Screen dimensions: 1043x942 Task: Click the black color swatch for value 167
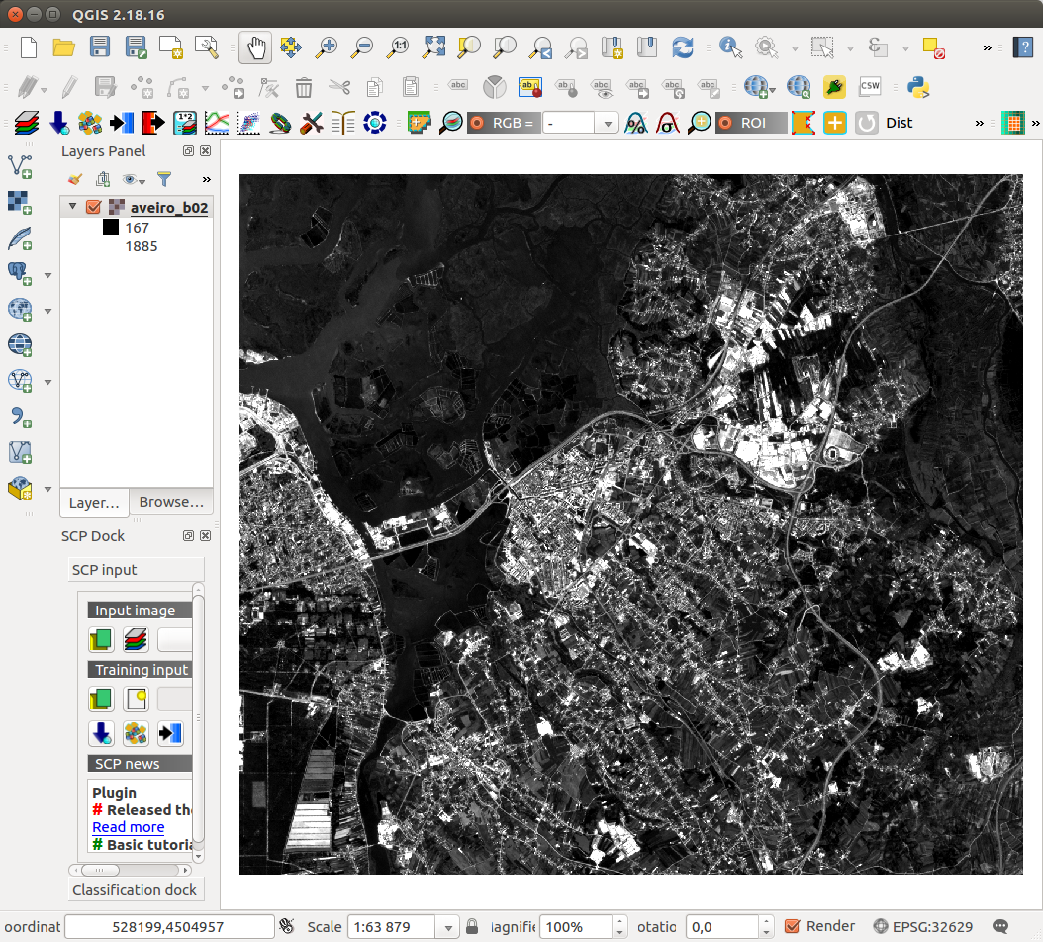[111, 228]
